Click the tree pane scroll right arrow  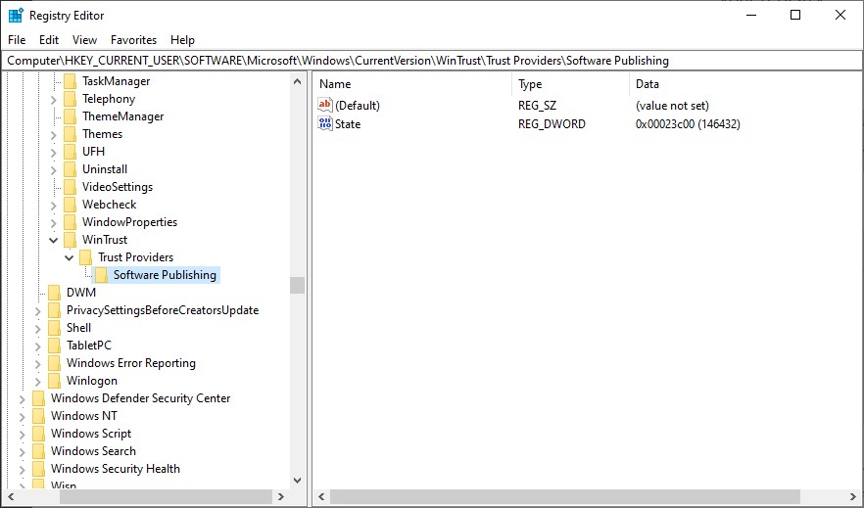pos(281,496)
